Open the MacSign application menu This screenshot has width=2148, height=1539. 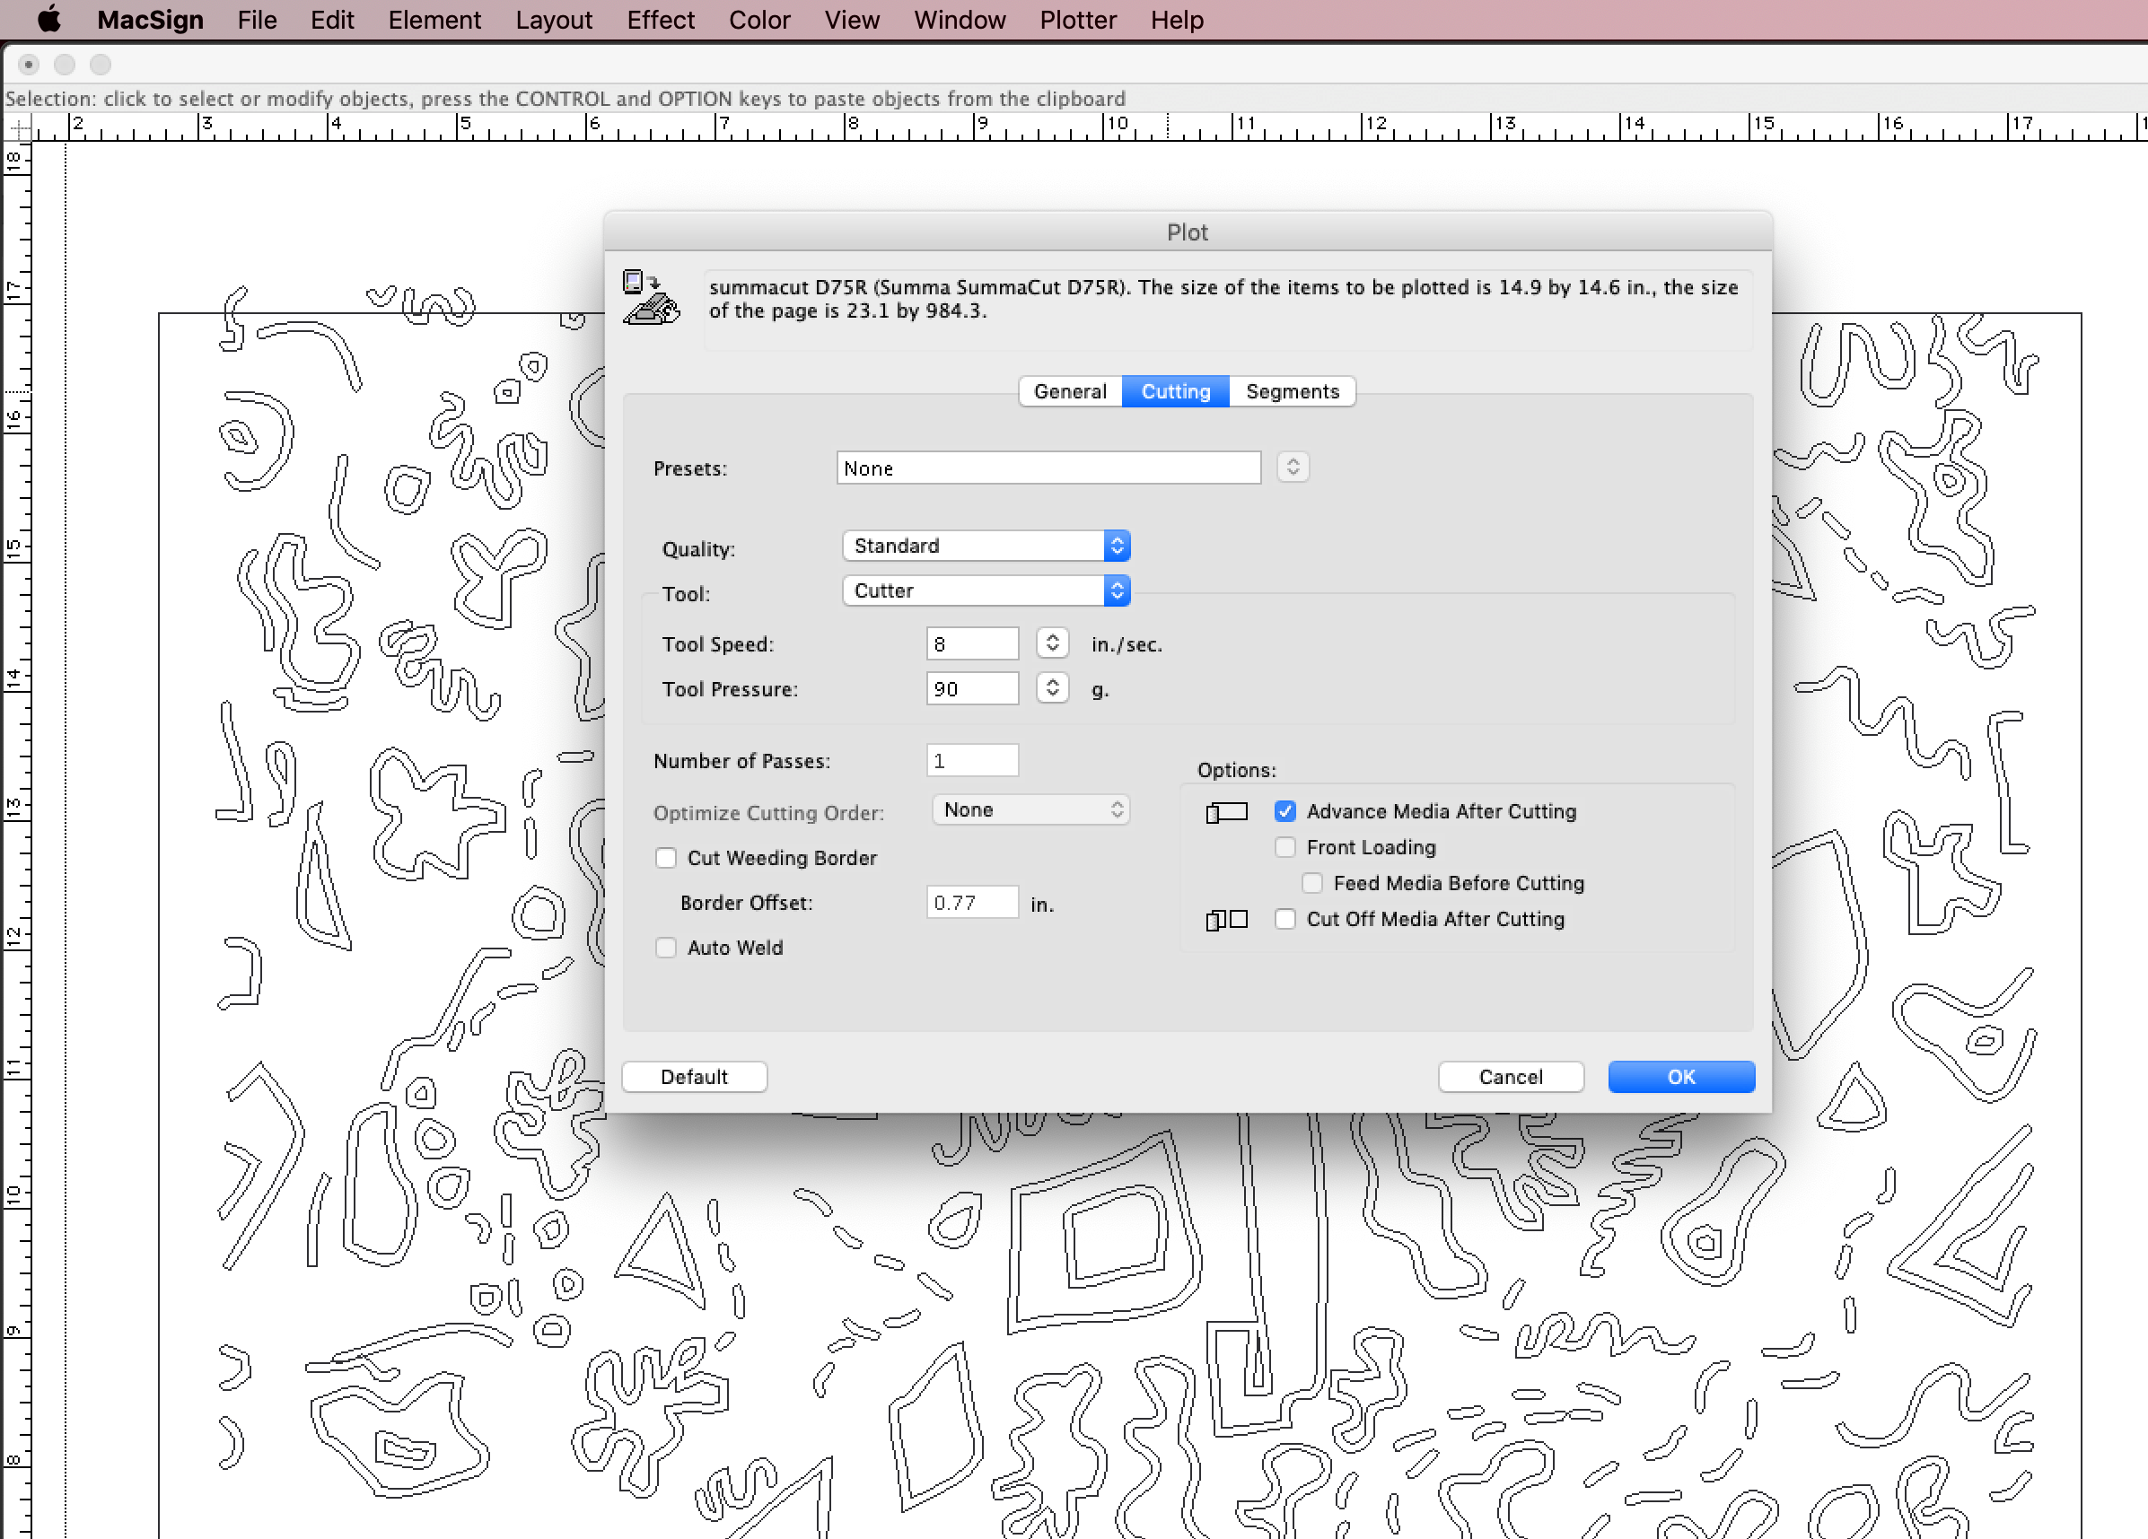150,20
